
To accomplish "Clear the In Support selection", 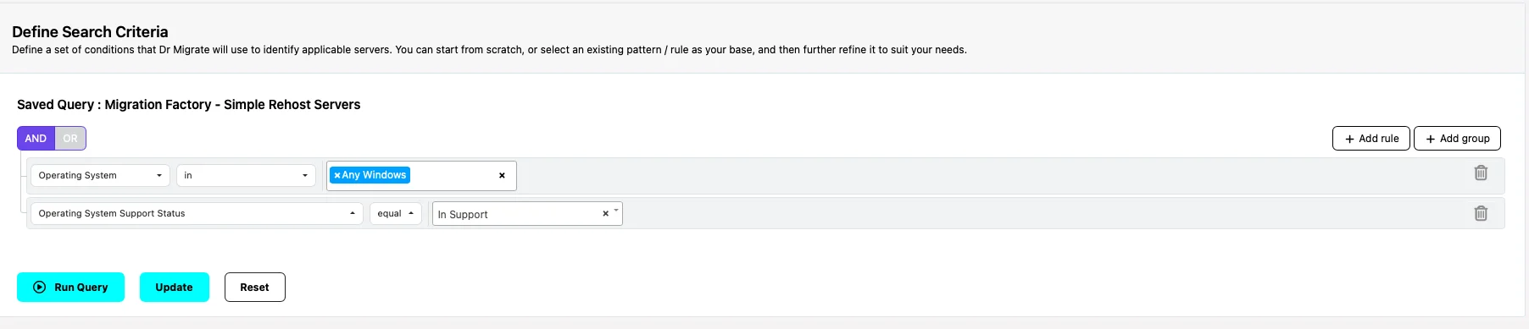I will 605,213.
